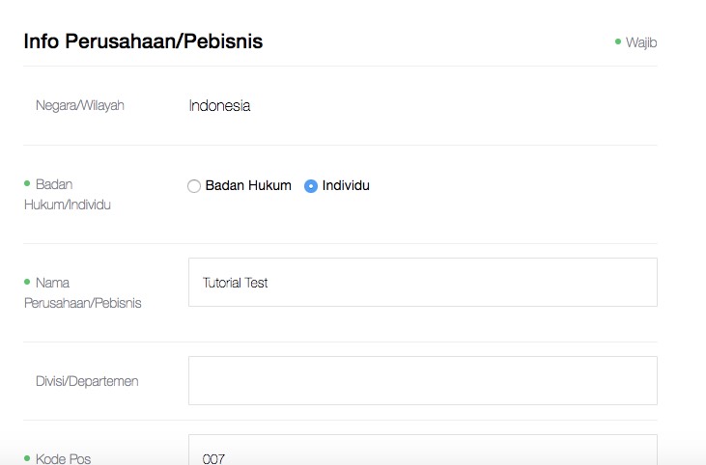
Task: Click the Indonesia country value
Action: [219, 106]
